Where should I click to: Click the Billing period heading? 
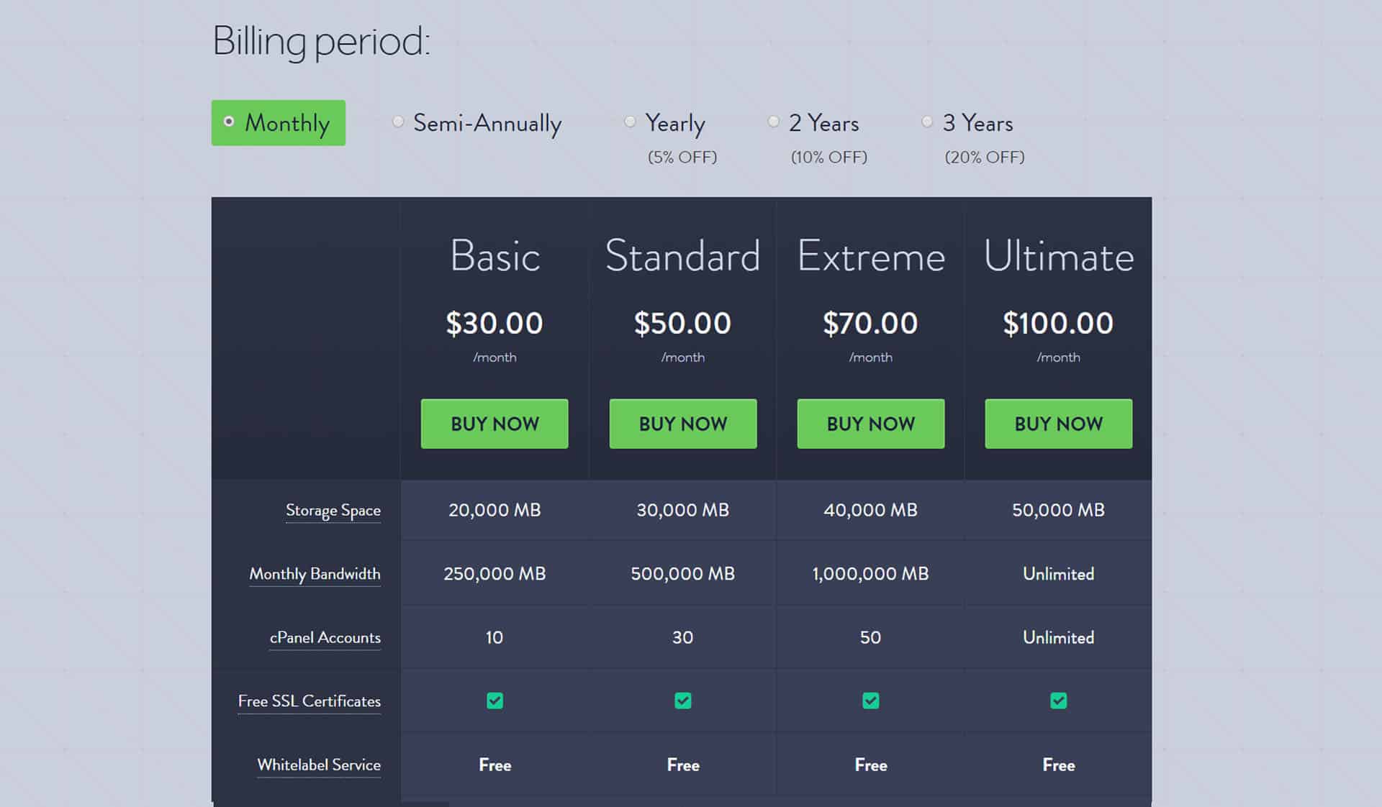pos(321,42)
